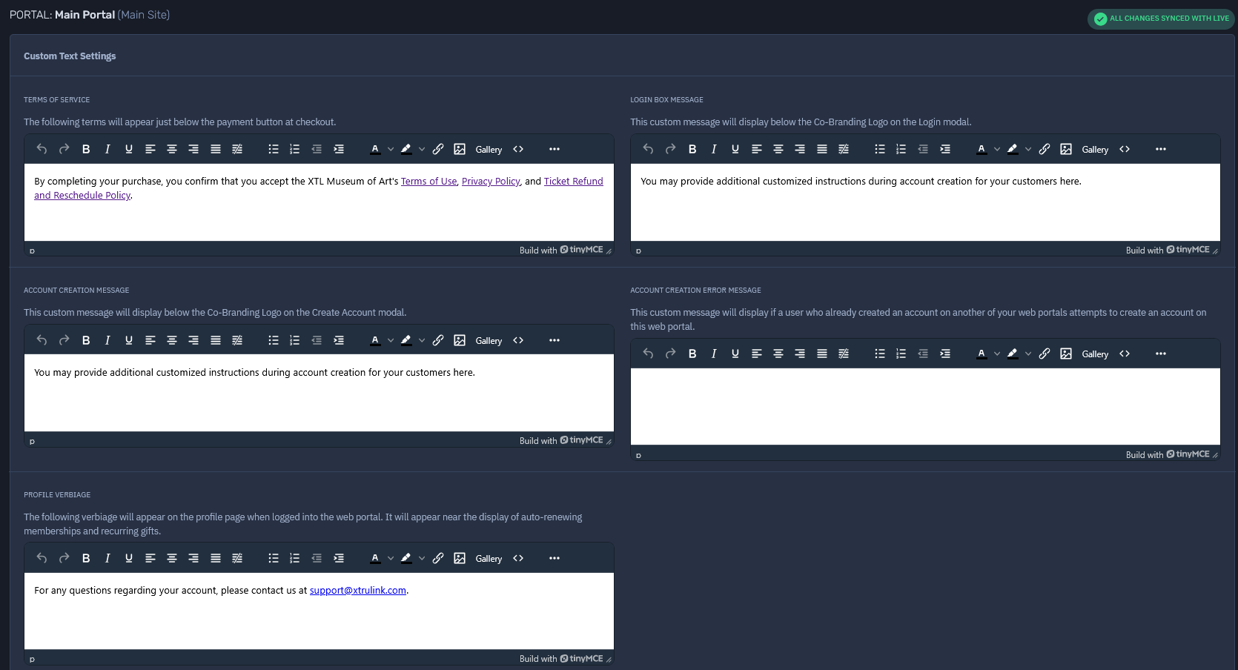Screen dimensions: 1238x670
Task: Open more options in Account Creation Error toolbar
Action: click(1161, 354)
